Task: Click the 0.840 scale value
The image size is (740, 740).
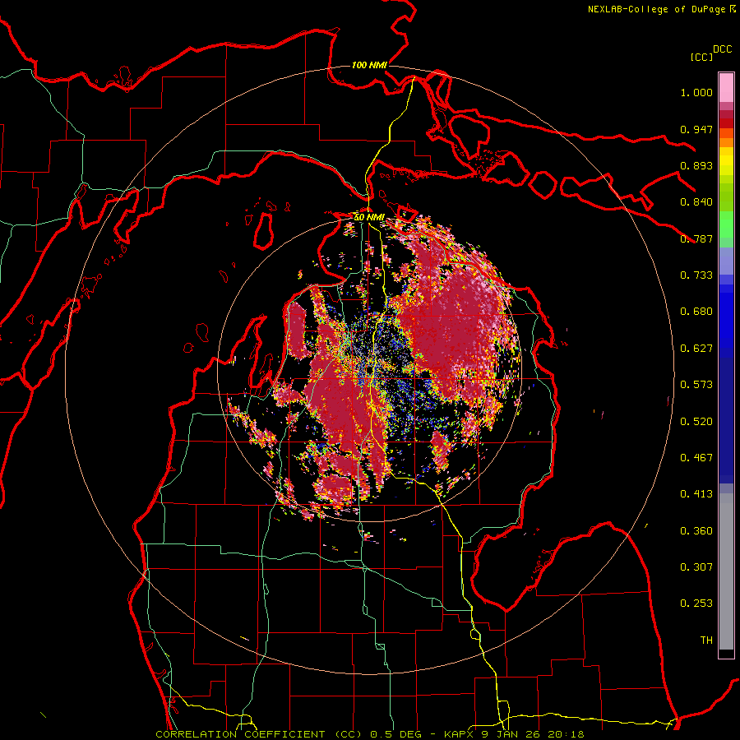Action: click(x=696, y=202)
